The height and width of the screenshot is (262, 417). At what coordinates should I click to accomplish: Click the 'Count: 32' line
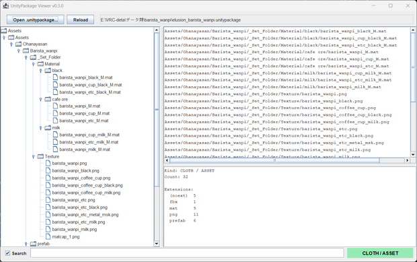[x=176, y=176]
